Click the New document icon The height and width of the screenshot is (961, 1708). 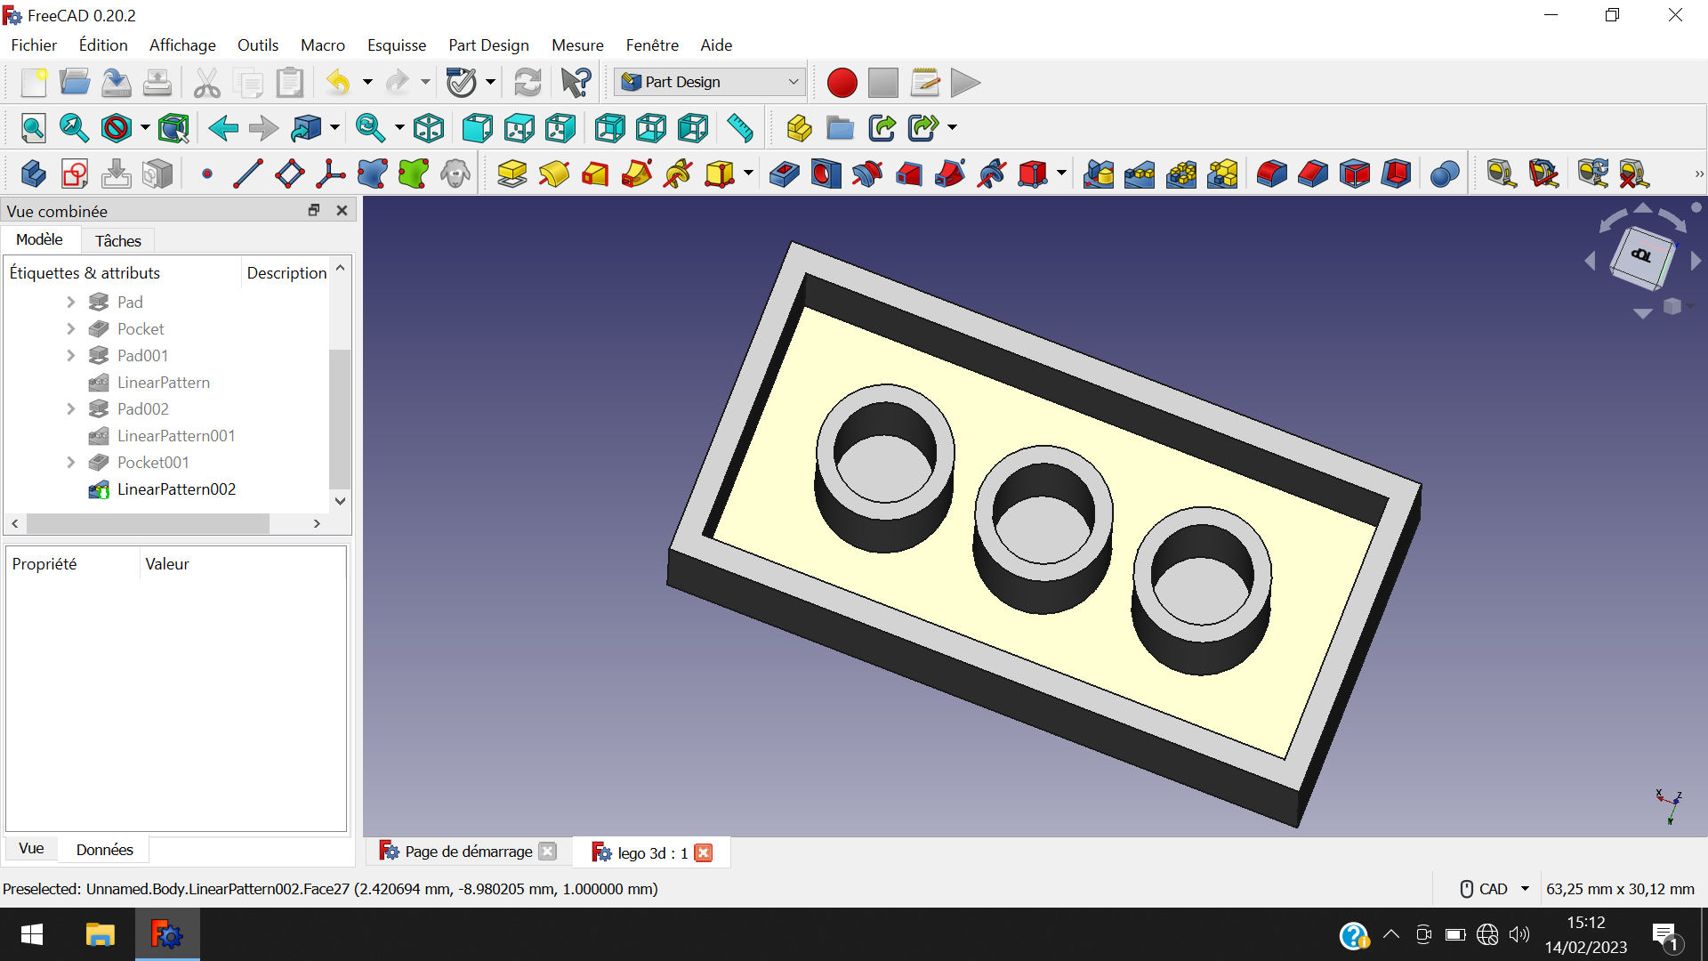[x=33, y=83]
